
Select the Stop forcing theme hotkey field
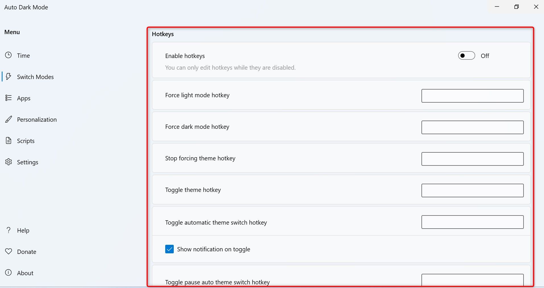coord(472,159)
